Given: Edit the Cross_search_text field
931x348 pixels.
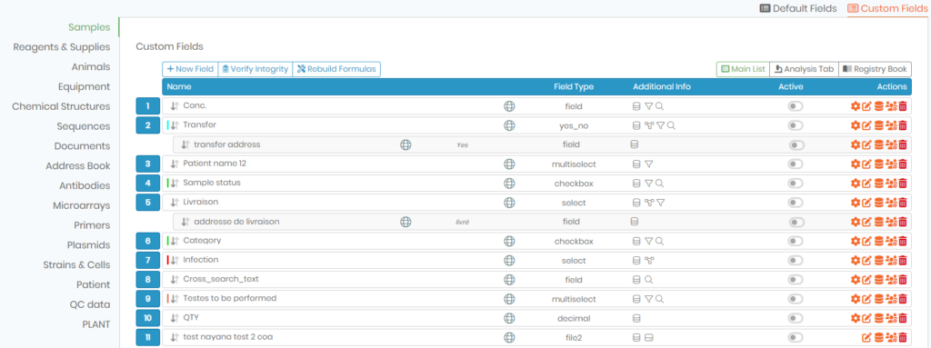Looking at the screenshot, I should point(866,280).
